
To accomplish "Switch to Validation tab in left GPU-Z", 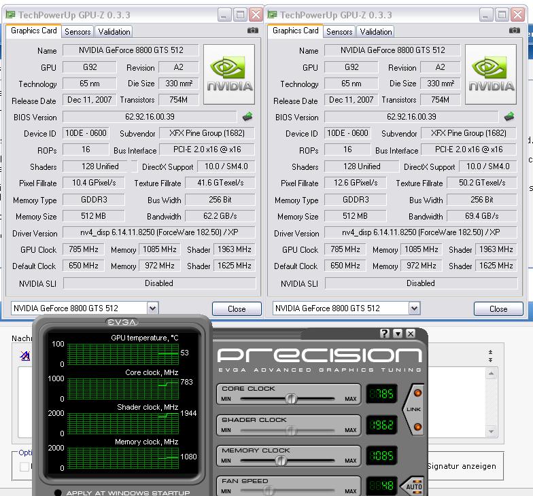I will 114,31.
